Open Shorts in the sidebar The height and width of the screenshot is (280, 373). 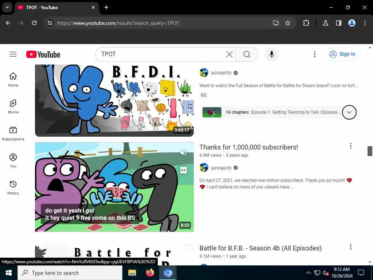click(x=13, y=106)
